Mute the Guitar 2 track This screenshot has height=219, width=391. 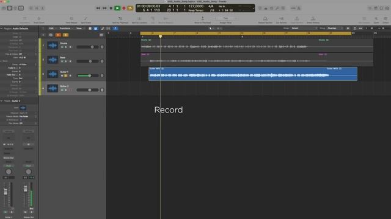pos(62,90)
